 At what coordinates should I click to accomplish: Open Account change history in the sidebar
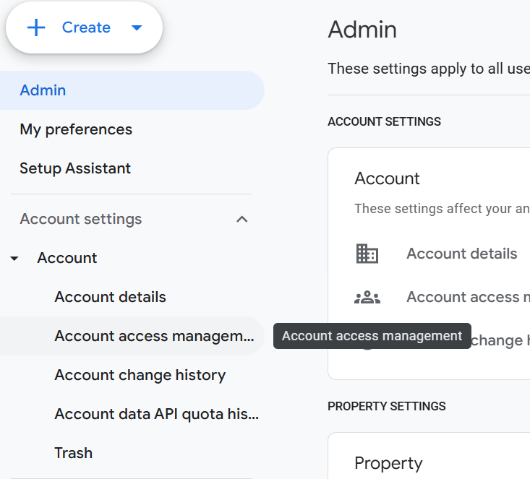[140, 375]
